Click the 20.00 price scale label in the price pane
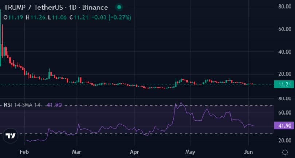This screenshot has height=158, width=295. click(x=285, y=74)
